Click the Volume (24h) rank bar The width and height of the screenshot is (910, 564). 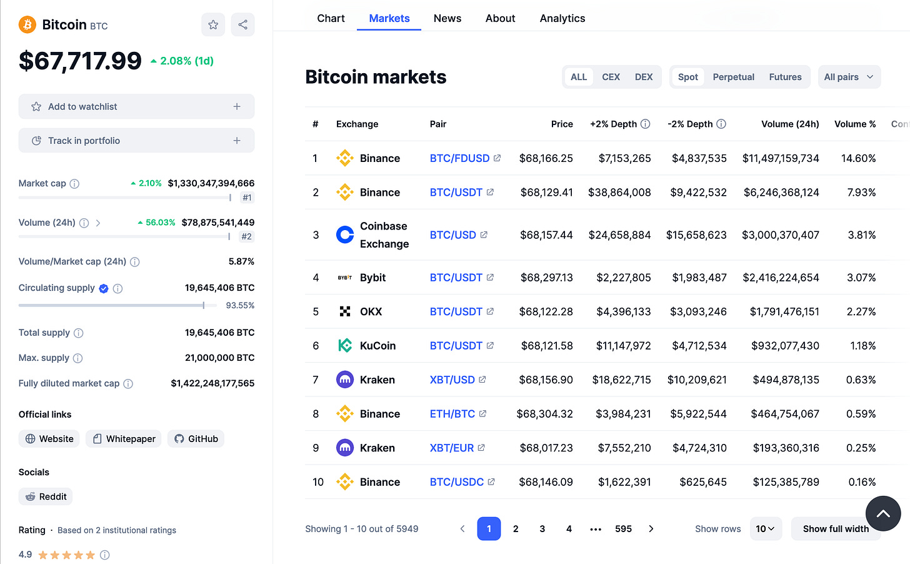coord(124,236)
